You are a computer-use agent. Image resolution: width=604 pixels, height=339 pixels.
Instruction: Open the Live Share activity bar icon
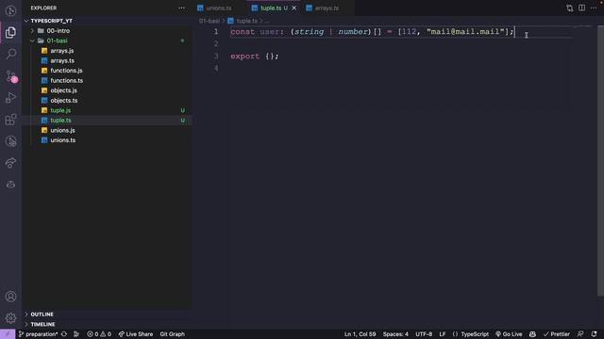[x=10, y=163]
